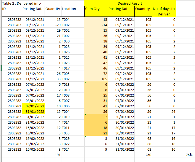195x162 pixels.
Task: Click Location cell 'T007'
Action: click(73, 101)
